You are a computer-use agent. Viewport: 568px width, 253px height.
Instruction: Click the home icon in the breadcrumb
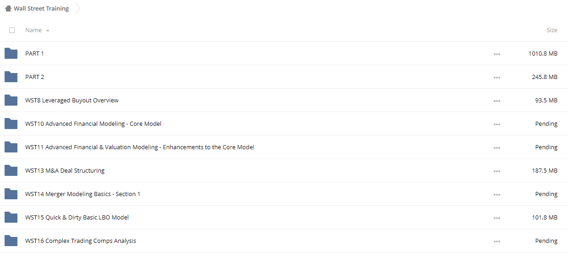(8, 8)
